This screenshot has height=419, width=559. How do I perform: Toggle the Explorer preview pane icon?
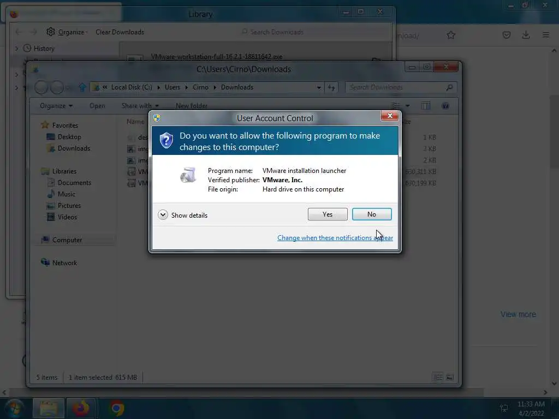tap(426, 106)
